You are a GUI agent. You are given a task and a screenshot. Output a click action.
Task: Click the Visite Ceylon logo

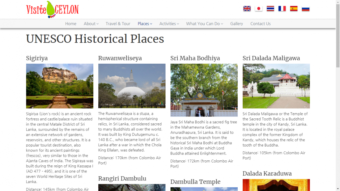52,10
